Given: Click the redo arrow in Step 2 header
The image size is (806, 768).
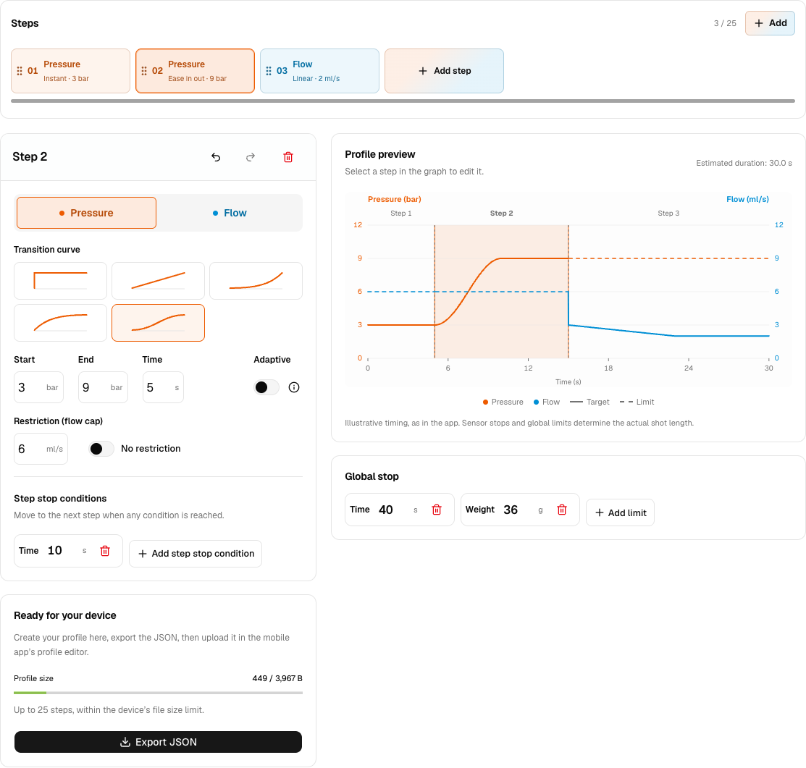Looking at the screenshot, I should click(251, 157).
